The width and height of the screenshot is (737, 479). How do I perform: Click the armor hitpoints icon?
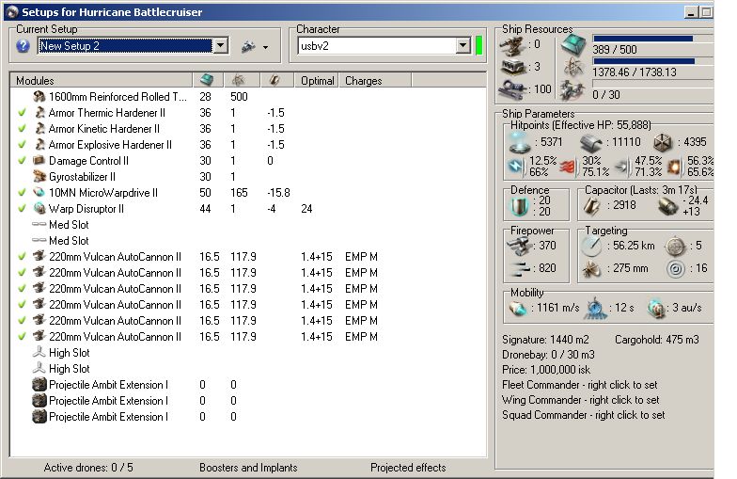coord(591,142)
